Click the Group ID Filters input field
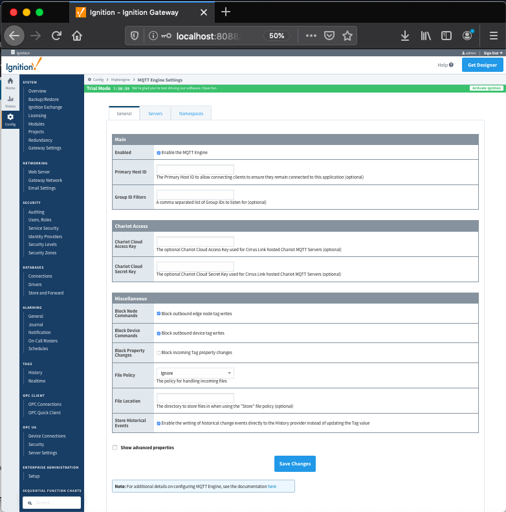This screenshot has height=512, width=506. point(195,195)
